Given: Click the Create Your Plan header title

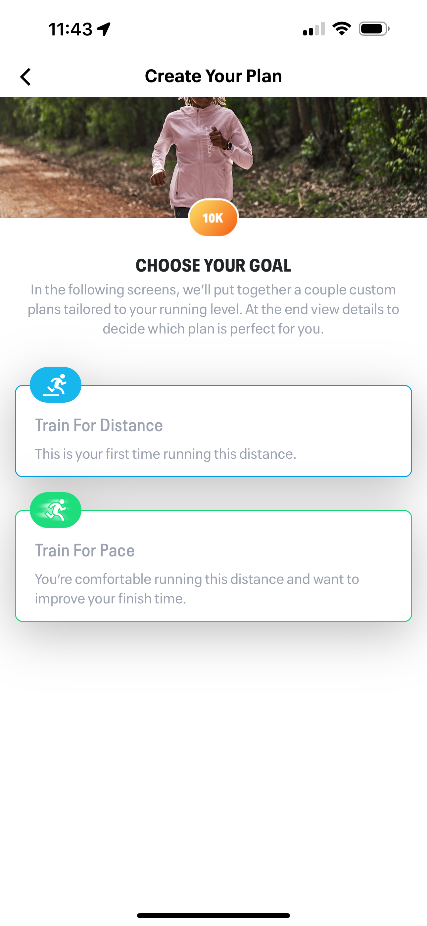Looking at the screenshot, I should [213, 76].
